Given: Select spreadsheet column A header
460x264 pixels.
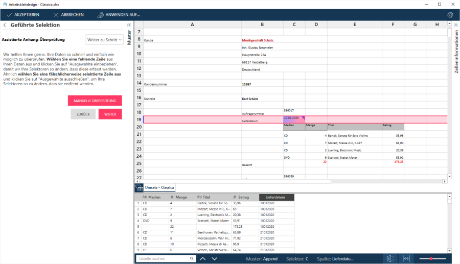Looking at the screenshot, I should coord(192,25).
